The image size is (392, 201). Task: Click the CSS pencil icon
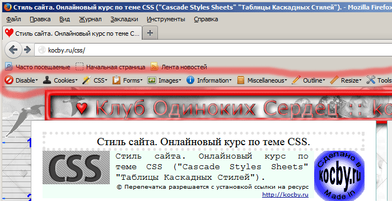86,80
